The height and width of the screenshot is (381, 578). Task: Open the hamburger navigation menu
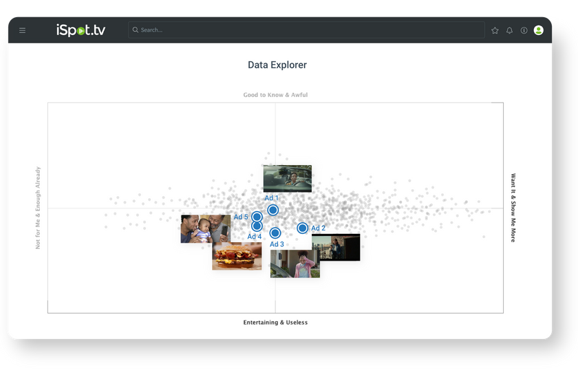(x=23, y=30)
